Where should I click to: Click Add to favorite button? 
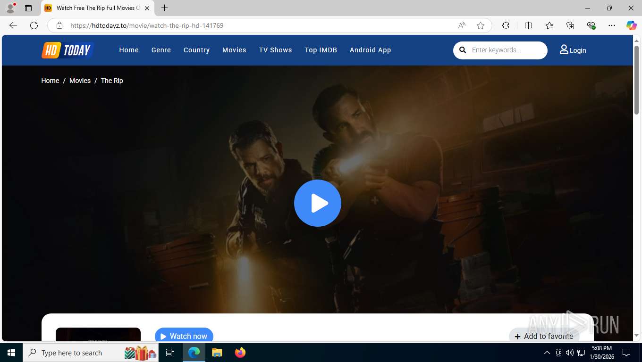(544, 336)
